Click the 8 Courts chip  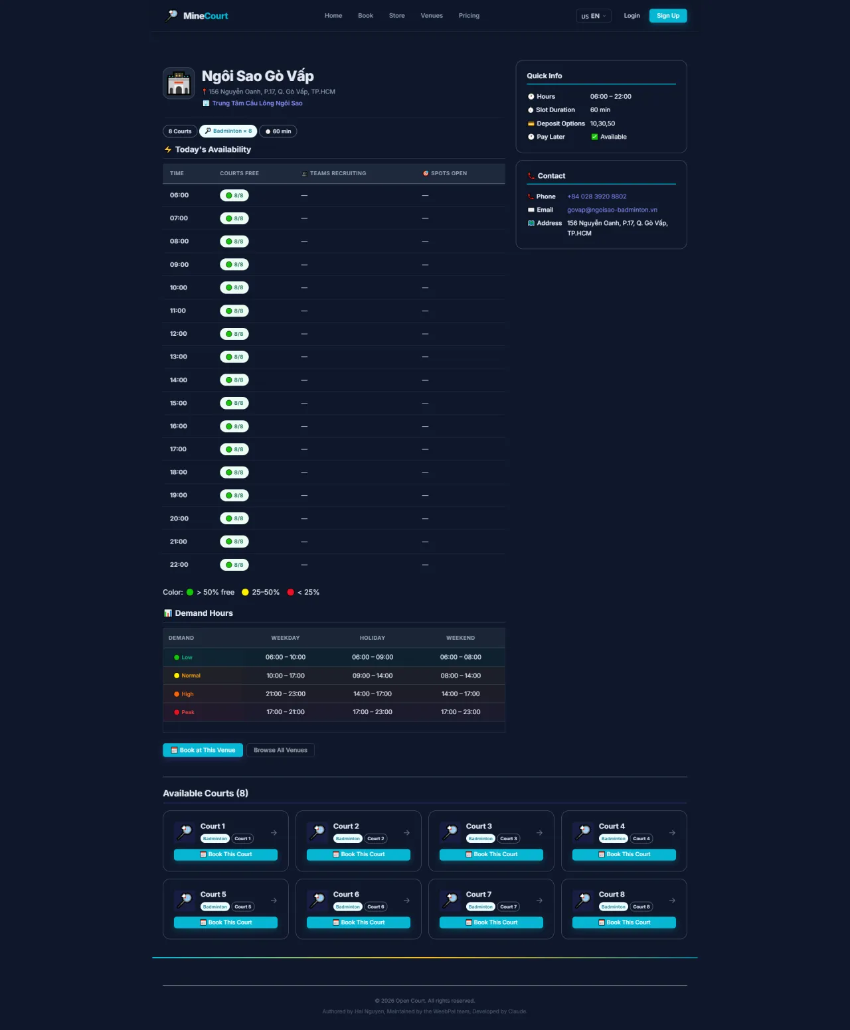(180, 131)
